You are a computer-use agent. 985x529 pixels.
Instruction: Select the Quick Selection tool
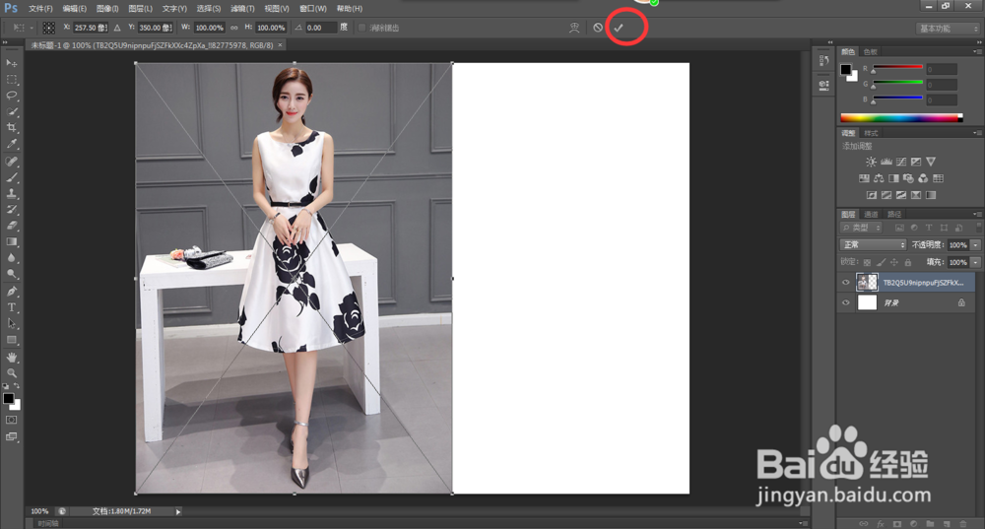pyautogui.click(x=11, y=112)
